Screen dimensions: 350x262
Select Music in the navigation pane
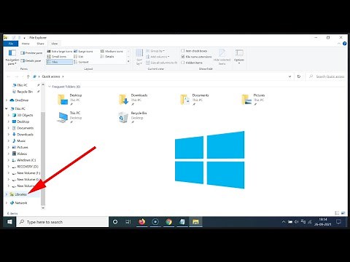(19, 141)
